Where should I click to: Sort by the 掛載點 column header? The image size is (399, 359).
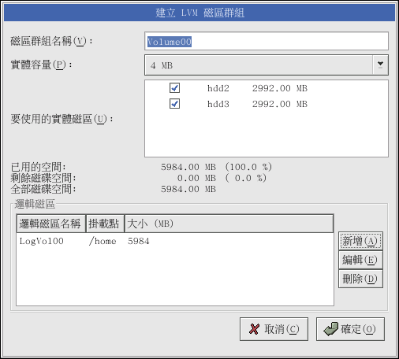(x=105, y=224)
